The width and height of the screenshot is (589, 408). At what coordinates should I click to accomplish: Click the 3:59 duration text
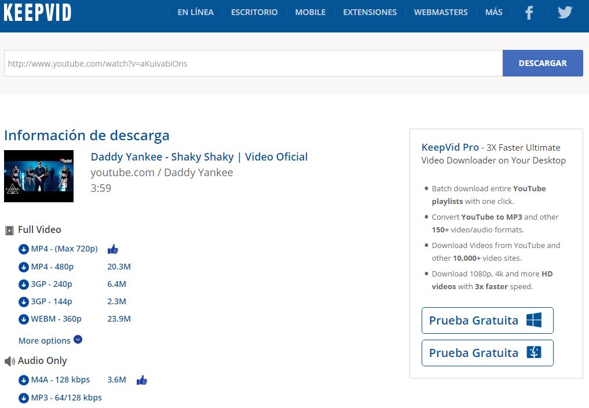[101, 188]
